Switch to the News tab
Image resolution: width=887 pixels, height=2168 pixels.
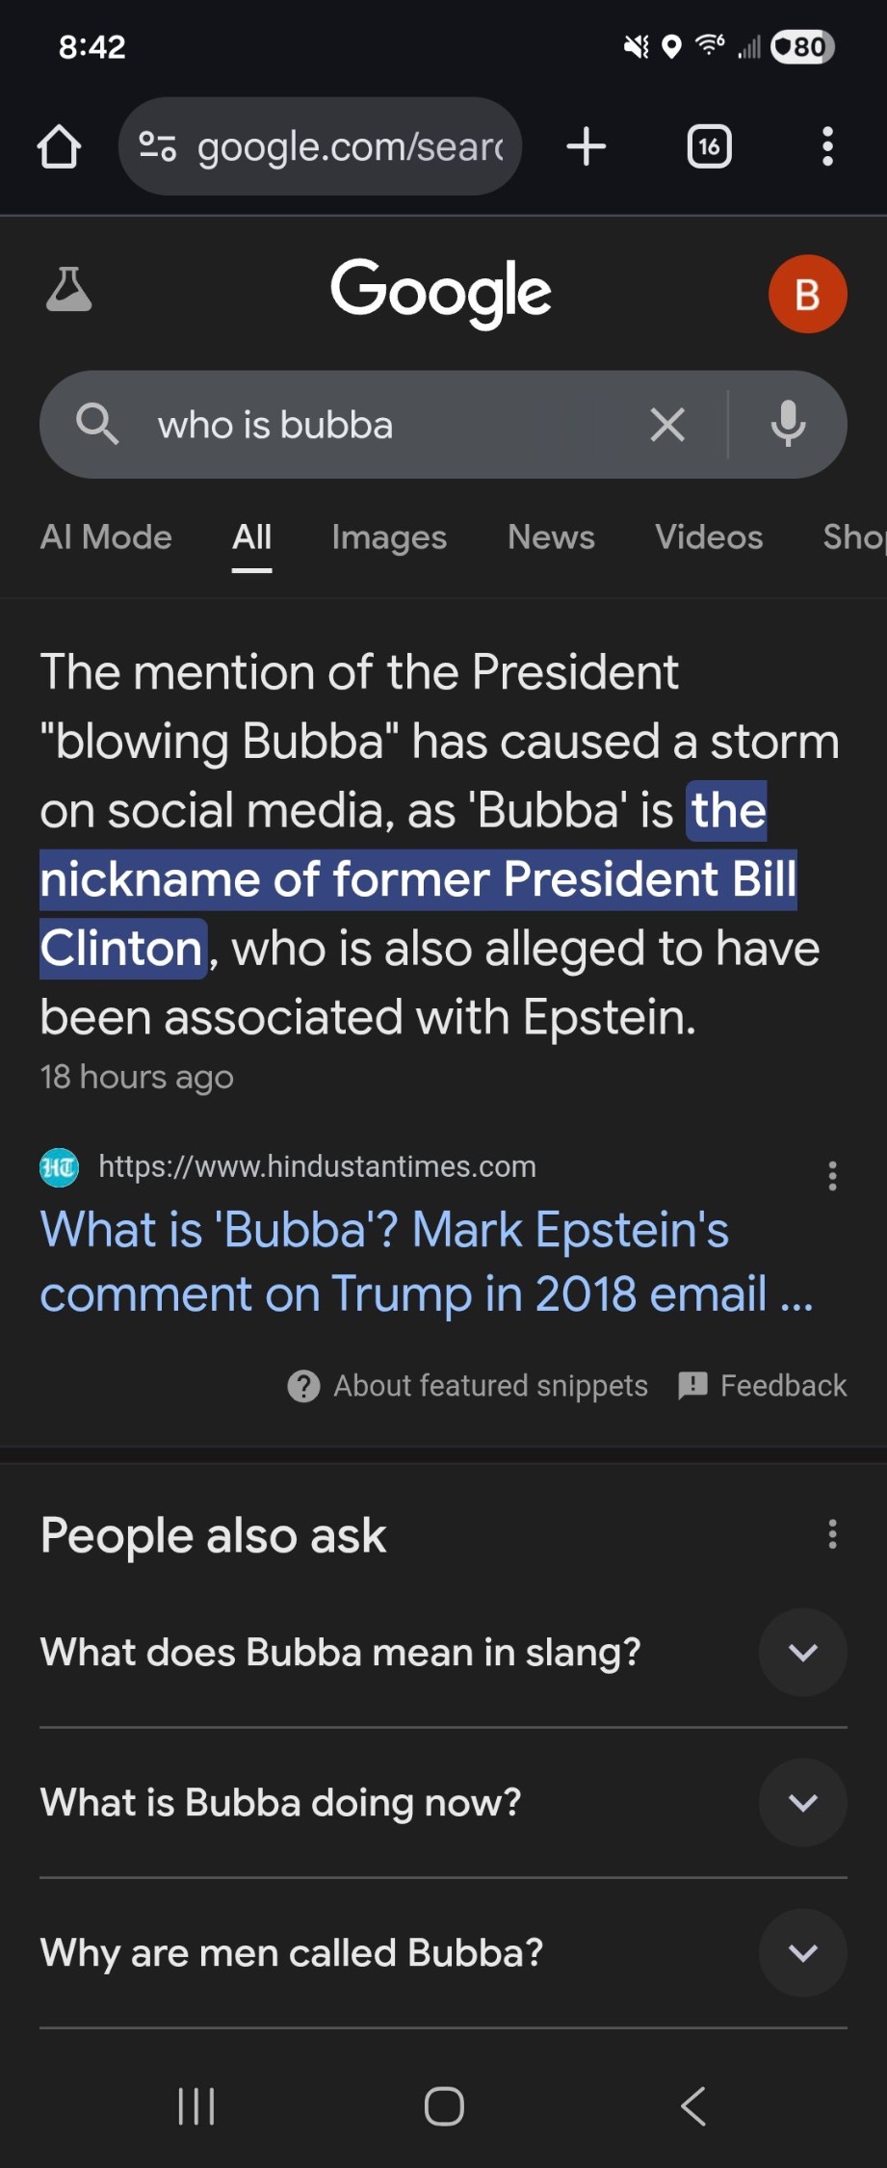[x=551, y=537]
